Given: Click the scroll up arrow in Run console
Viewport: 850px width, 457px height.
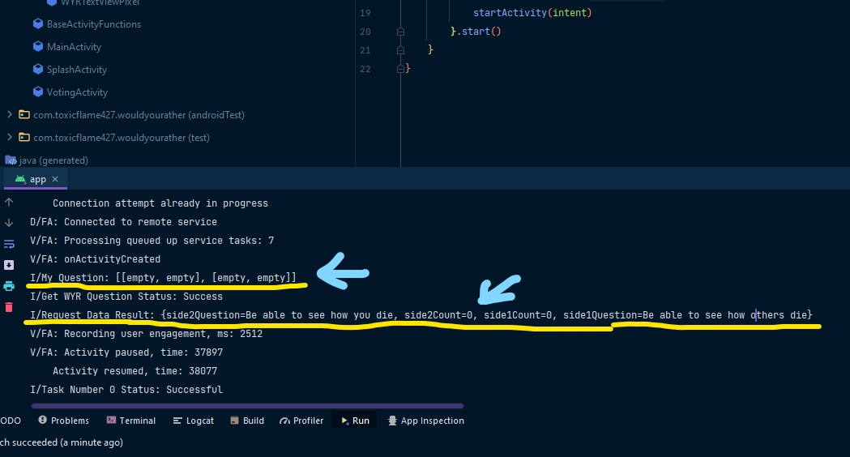Looking at the screenshot, I should pyautogui.click(x=9, y=203).
